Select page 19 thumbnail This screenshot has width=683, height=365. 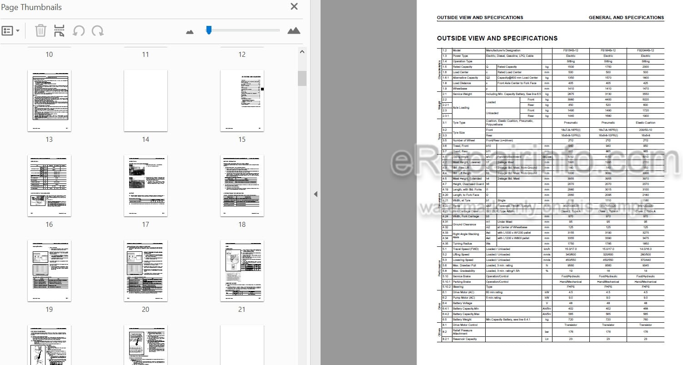(x=49, y=271)
